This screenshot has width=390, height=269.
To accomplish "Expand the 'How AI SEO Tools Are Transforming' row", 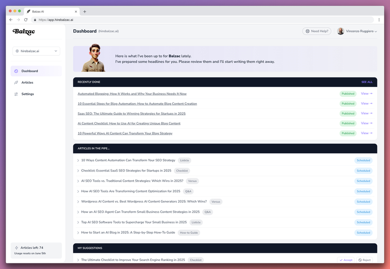I will [78, 191].
